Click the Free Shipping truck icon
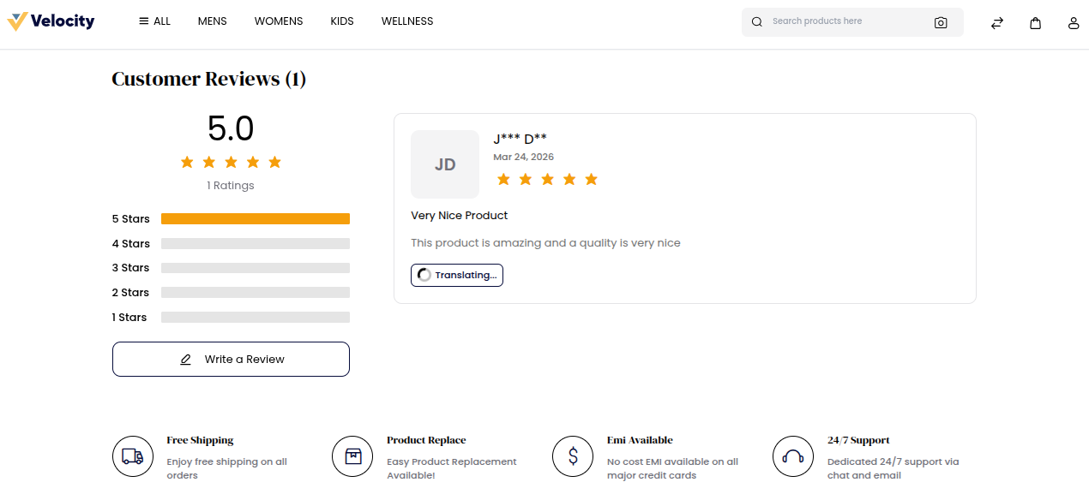The image size is (1089, 494). [x=133, y=456]
